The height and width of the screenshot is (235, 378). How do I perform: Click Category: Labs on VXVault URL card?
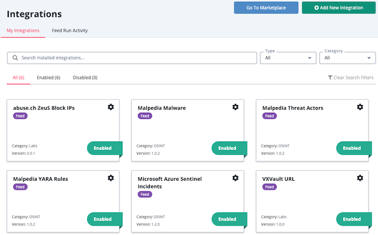[x=274, y=217]
